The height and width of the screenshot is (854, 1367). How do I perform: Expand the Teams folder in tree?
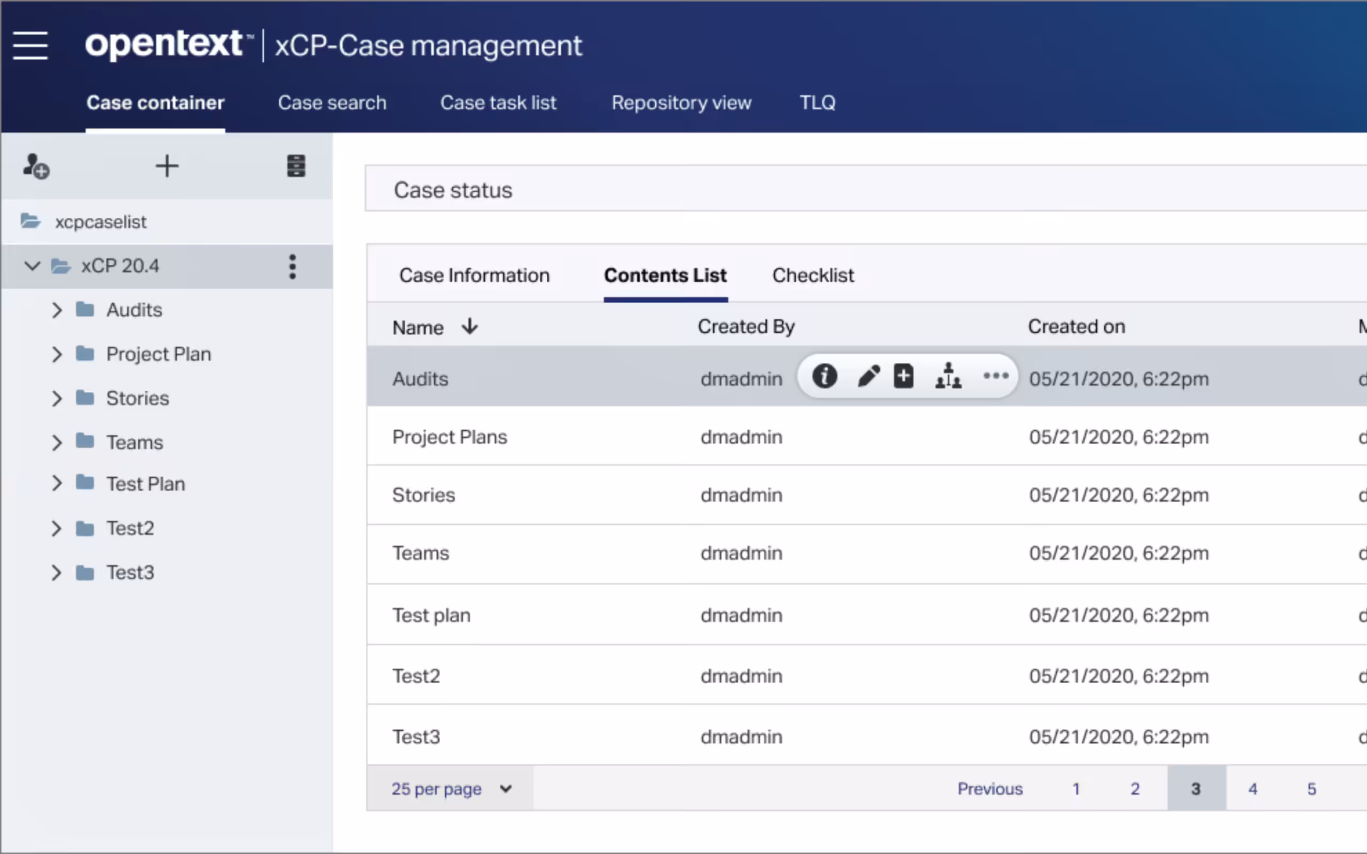(x=57, y=442)
